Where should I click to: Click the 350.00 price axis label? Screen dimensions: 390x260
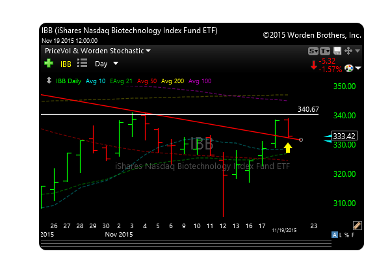tap(344, 86)
